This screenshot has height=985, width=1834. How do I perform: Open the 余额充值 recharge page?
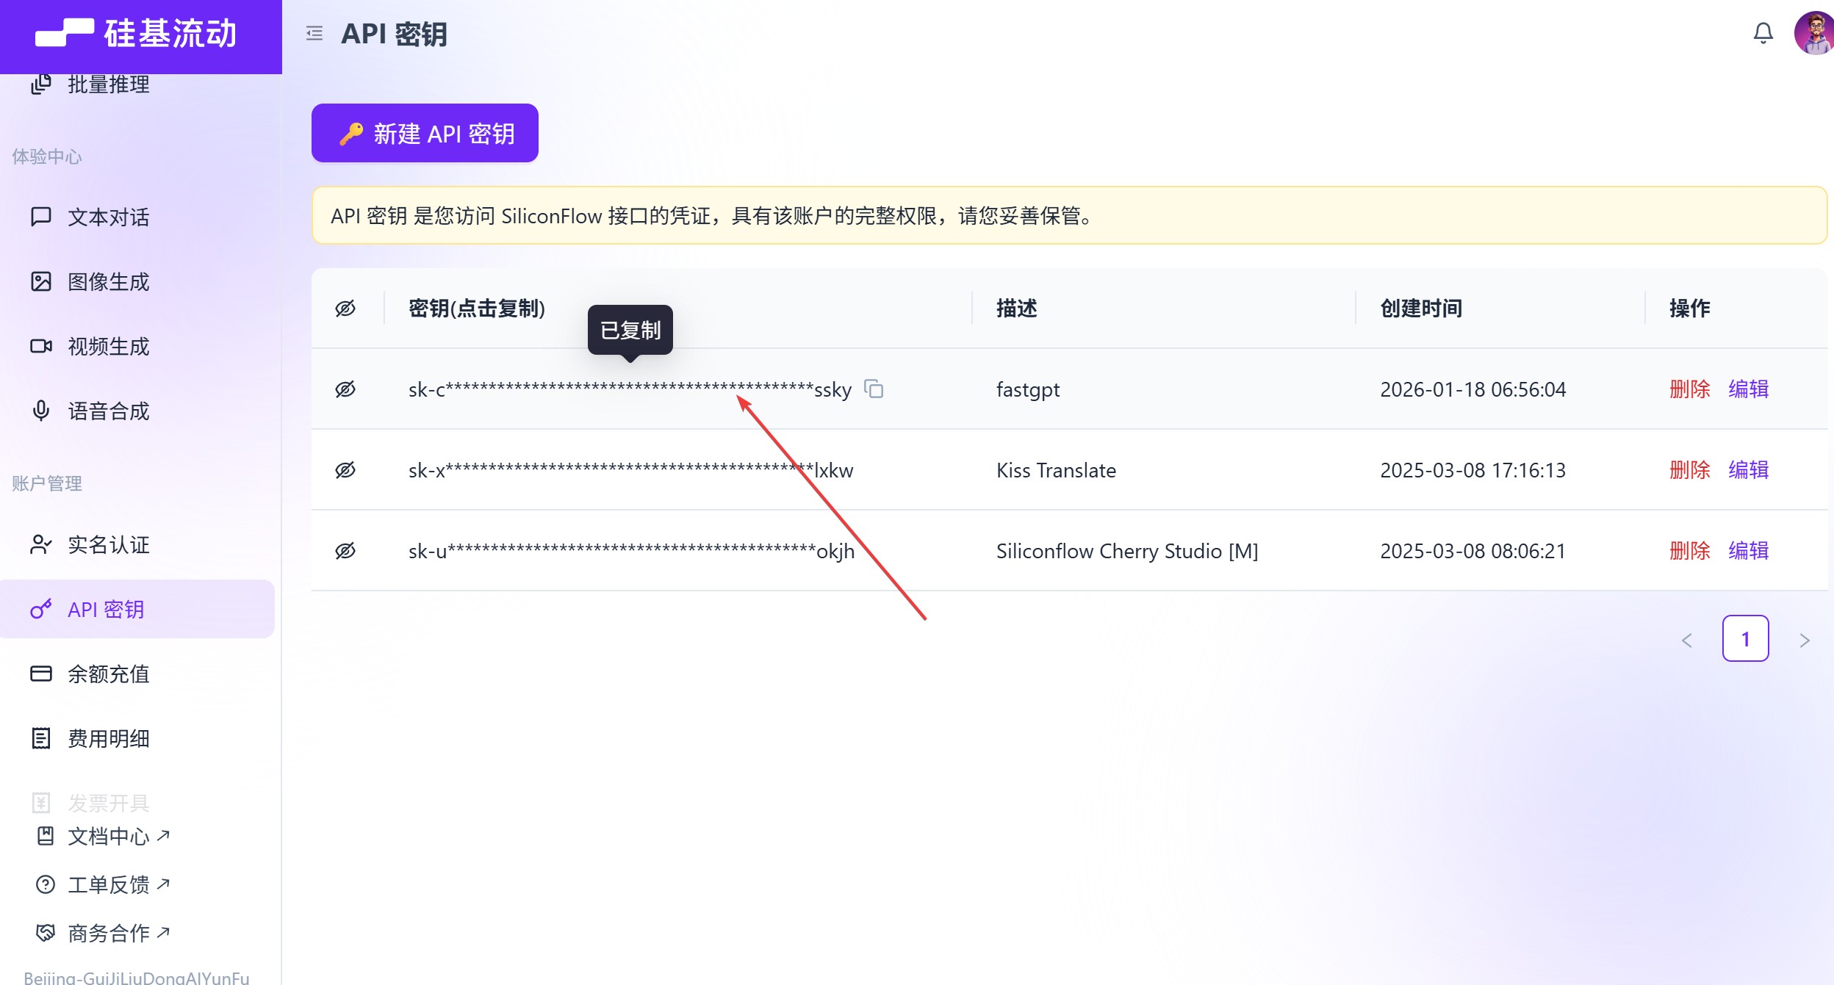point(109,674)
